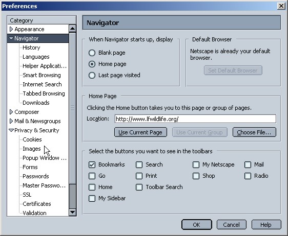
Task: Click the Use Current Page button
Action: [x=140, y=132]
